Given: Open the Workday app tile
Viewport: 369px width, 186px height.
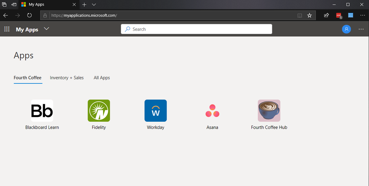Looking at the screenshot, I should coord(156,111).
